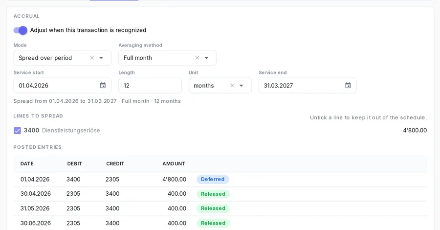Select the 01.04.2026 posted entry row
Image resolution: width=440 pixels, height=230 pixels.
point(220,180)
